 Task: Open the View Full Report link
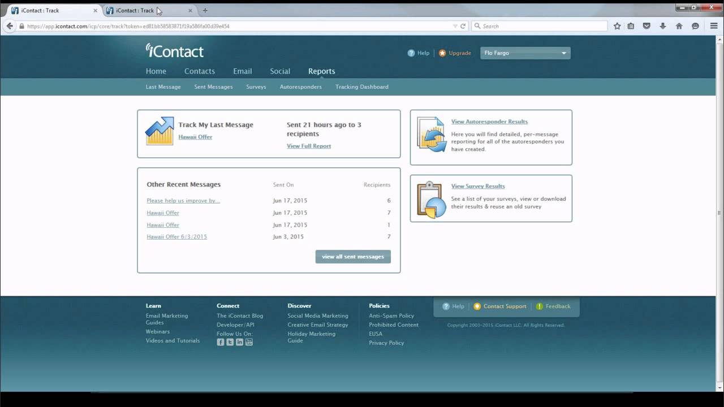click(309, 146)
